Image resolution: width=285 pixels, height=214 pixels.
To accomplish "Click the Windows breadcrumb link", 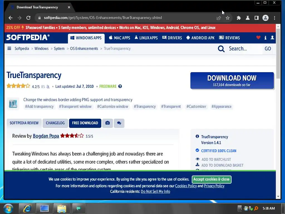I will click(x=41, y=48).
